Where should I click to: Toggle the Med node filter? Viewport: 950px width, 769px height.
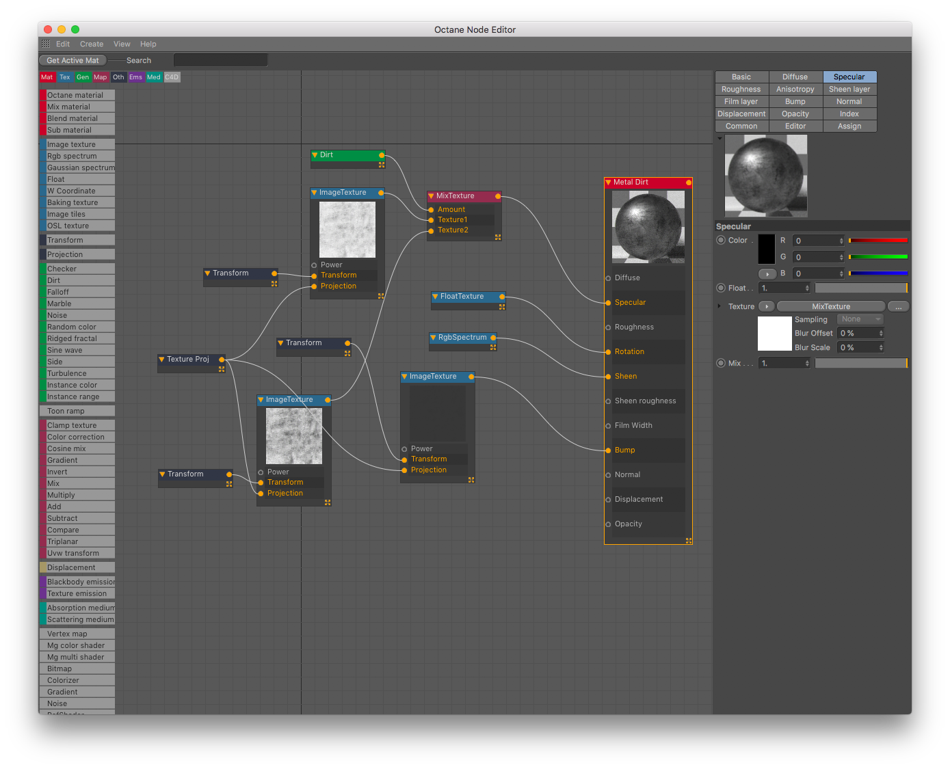point(154,77)
